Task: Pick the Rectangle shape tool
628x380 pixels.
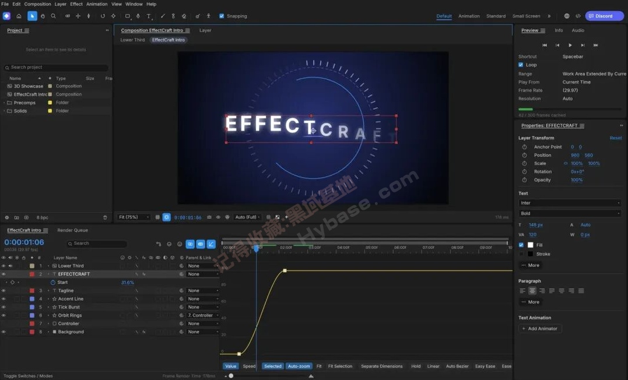Action: (x=127, y=16)
